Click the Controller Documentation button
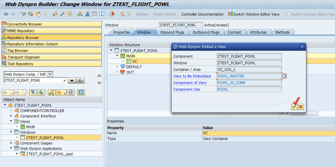335x167 pixels. tap(203, 14)
